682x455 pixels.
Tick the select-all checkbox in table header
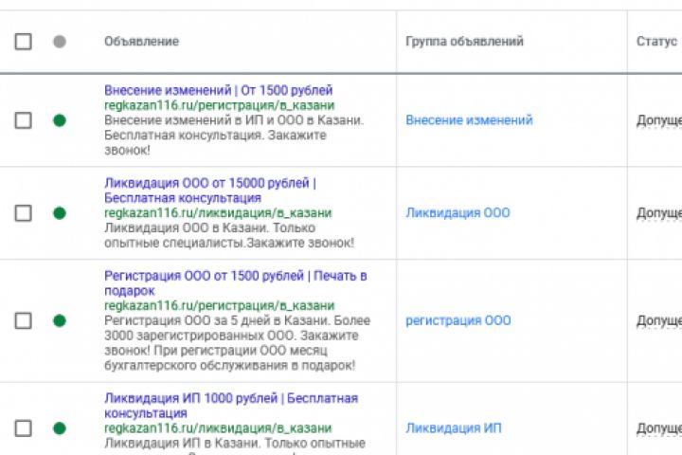click(x=23, y=42)
